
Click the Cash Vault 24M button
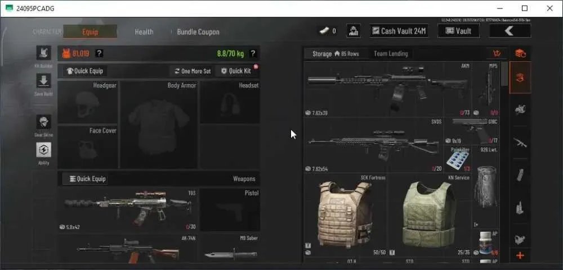[x=399, y=31]
